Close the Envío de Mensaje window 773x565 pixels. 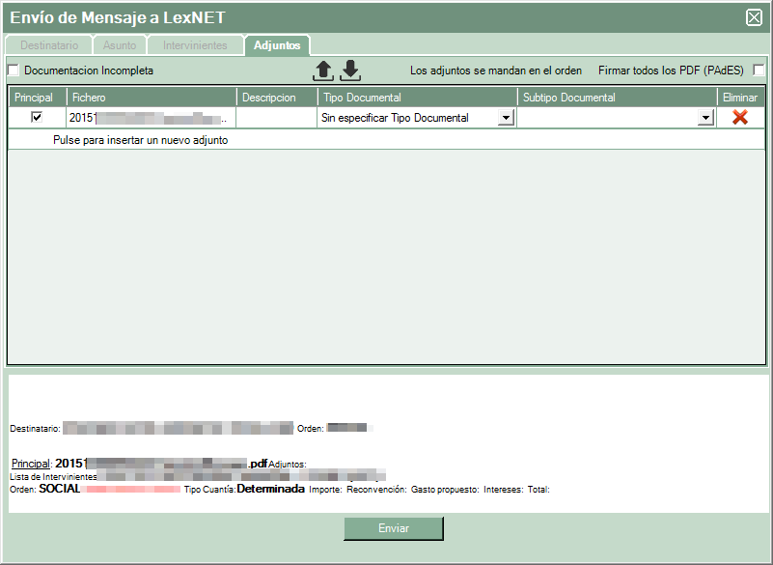click(754, 16)
